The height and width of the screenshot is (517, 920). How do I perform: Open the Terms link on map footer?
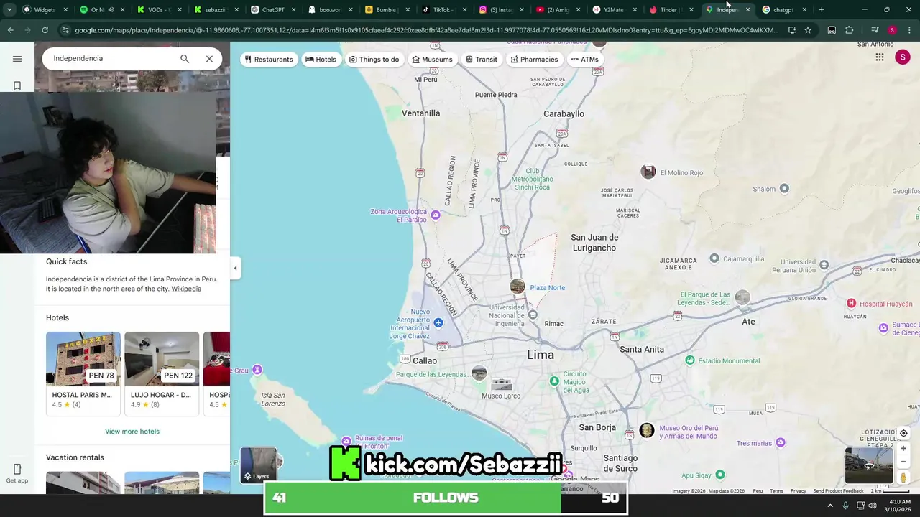pos(776,491)
